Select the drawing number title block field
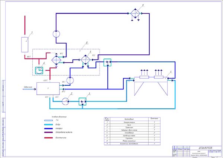The image size is (223, 158). click(206, 148)
